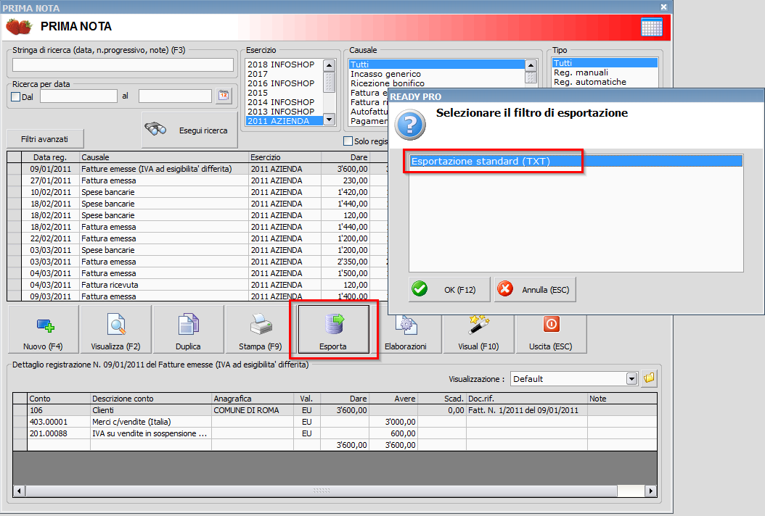Click right arrow of detail horizontal scrollbar
This screenshot has height=516, width=765.
(x=651, y=491)
